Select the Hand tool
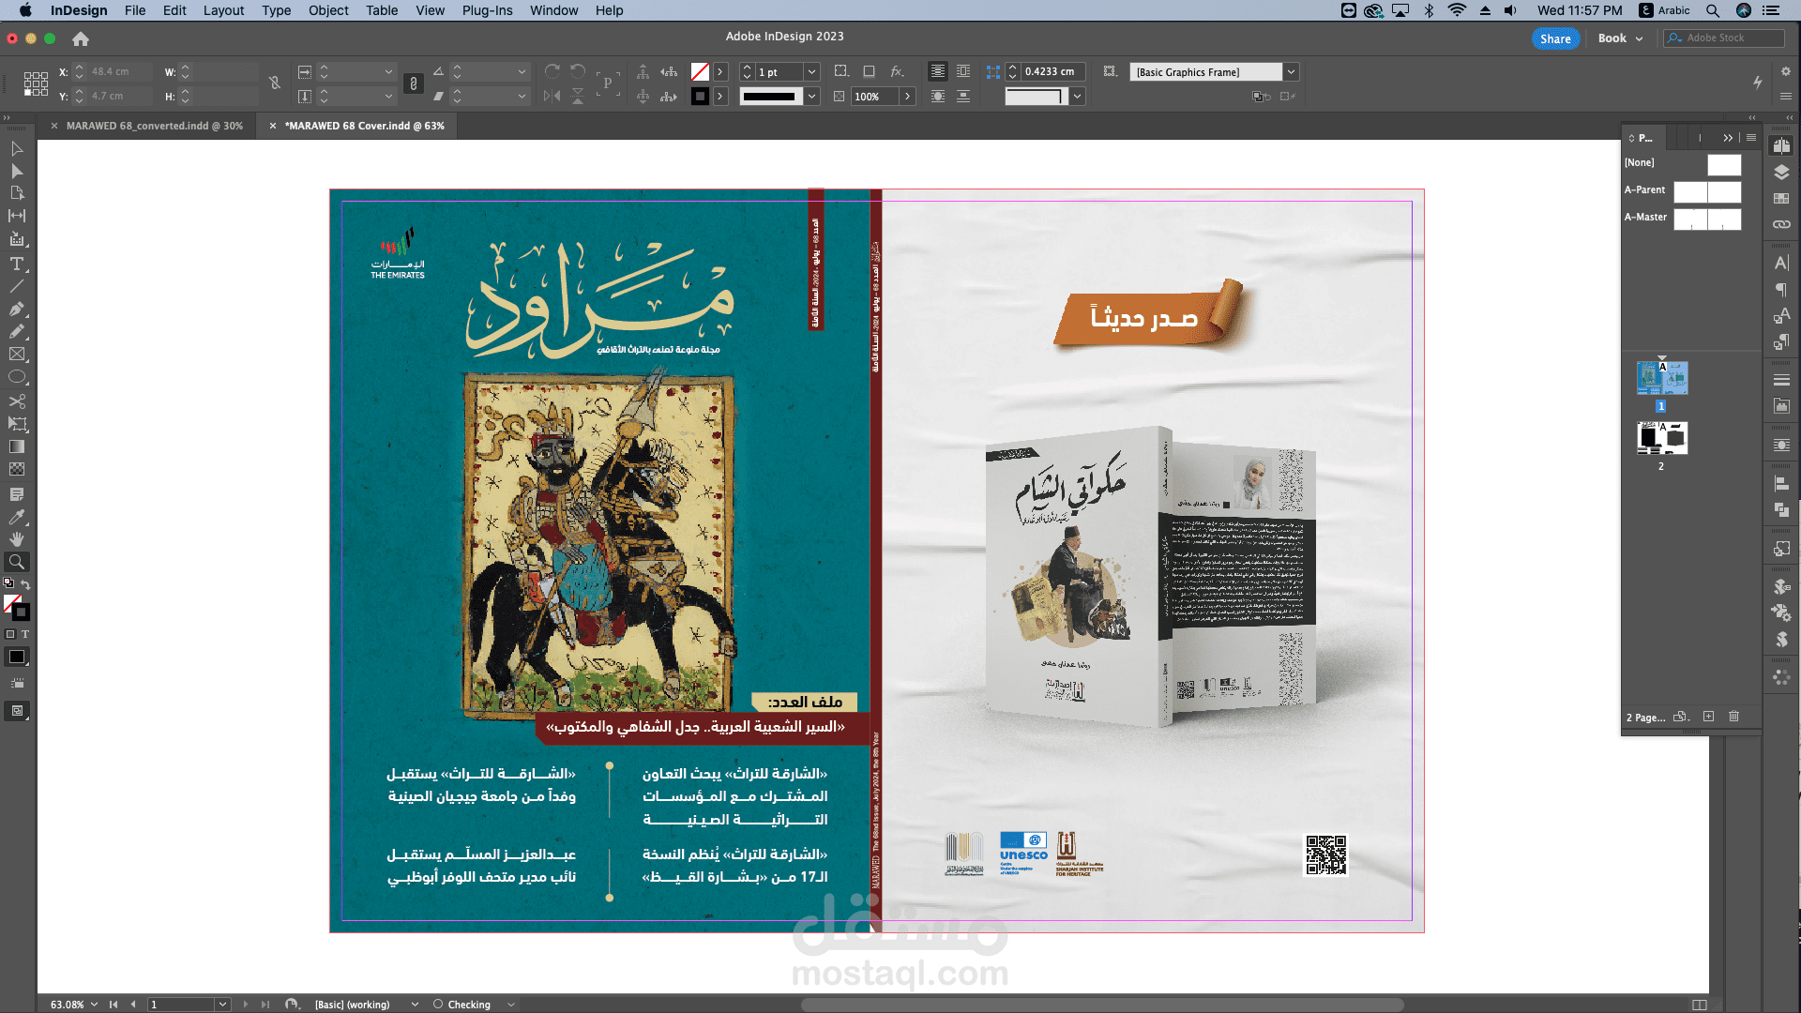This screenshot has height=1013, width=1801. coord(17,539)
